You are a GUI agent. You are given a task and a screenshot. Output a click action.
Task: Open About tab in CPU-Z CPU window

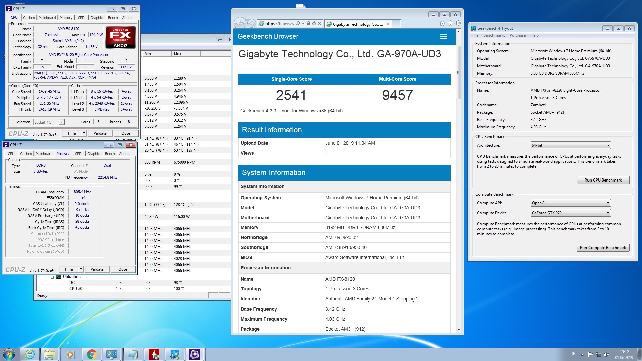point(127,18)
